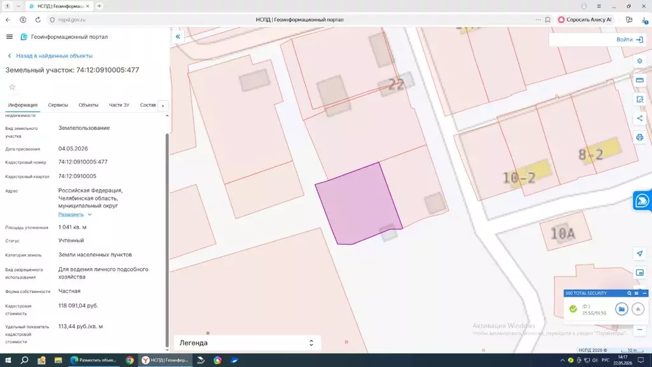
Task: Eject drive D in 360 Security widget
Action: point(638,309)
